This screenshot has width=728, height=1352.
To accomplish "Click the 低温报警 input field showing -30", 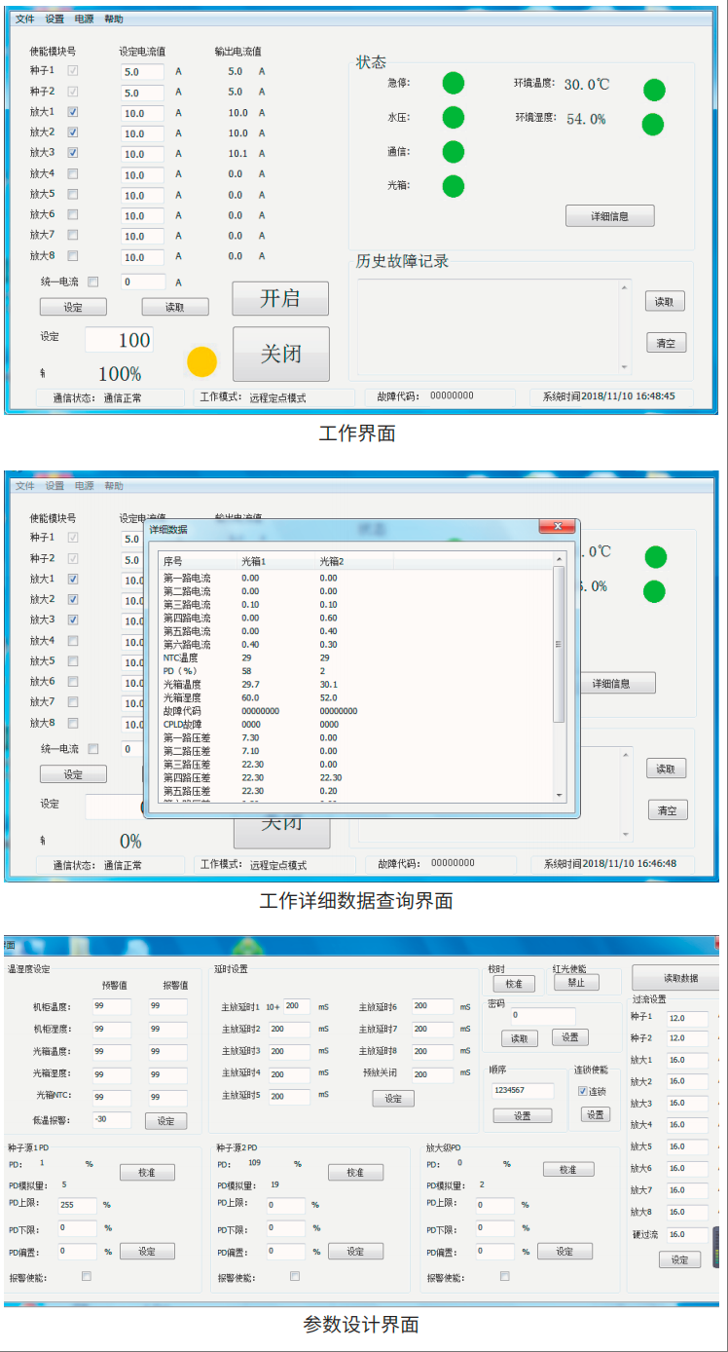I will click(x=111, y=1120).
